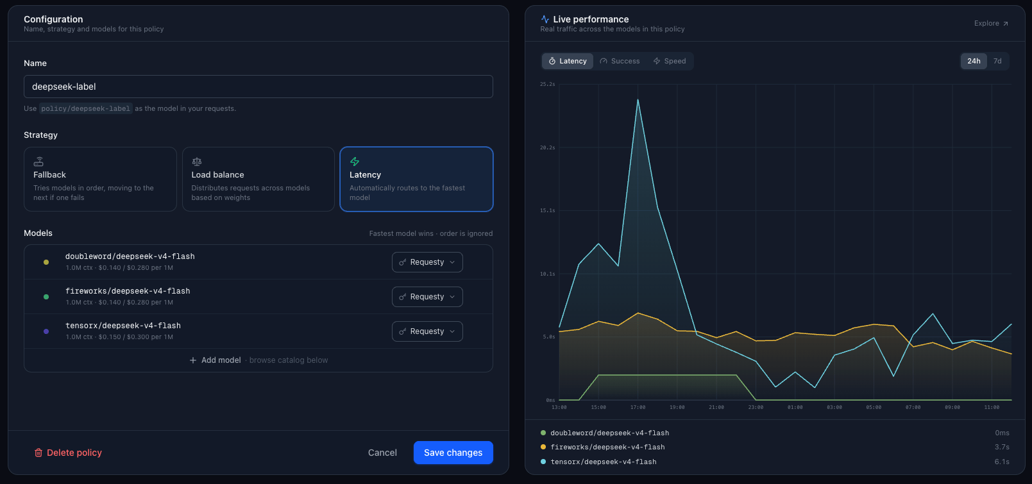Click the Delete policy label
Viewport: 1032px width, 484px height.
(x=74, y=453)
